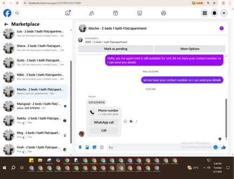Viewport: 234px width, 179px height.
Task: Expand the account dropdown arrow
Action: (x=224, y=13)
